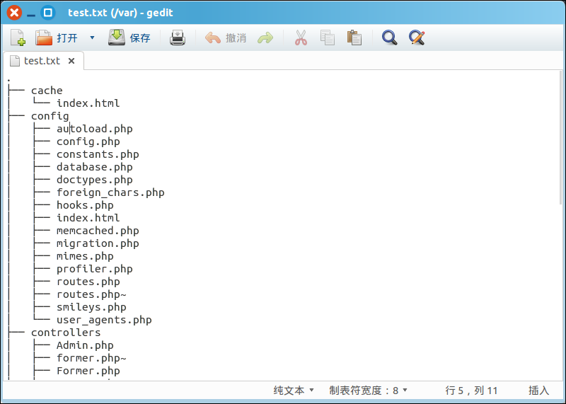The height and width of the screenshot is (404, 566).
Task: Cut selection with scissors icon
Action: pyautogui.click(x=301, y=38)
